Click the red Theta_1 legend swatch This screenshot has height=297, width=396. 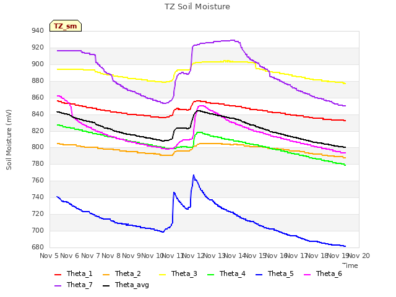click(x=58, y=275)
